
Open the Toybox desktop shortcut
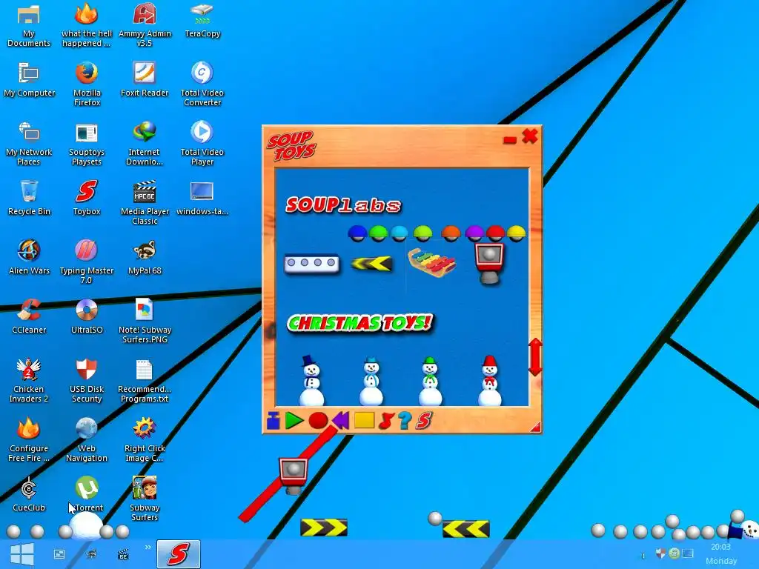pyautogui.click(x=87, y=197)
